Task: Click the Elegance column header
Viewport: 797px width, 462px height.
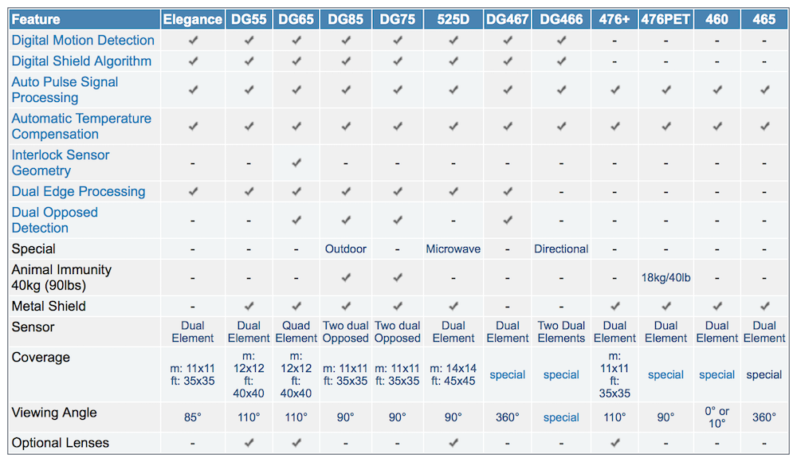Action: click(x=192, y=19)
